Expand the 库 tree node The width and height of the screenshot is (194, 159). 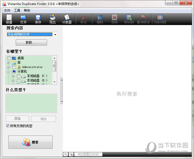coord(8,63)
